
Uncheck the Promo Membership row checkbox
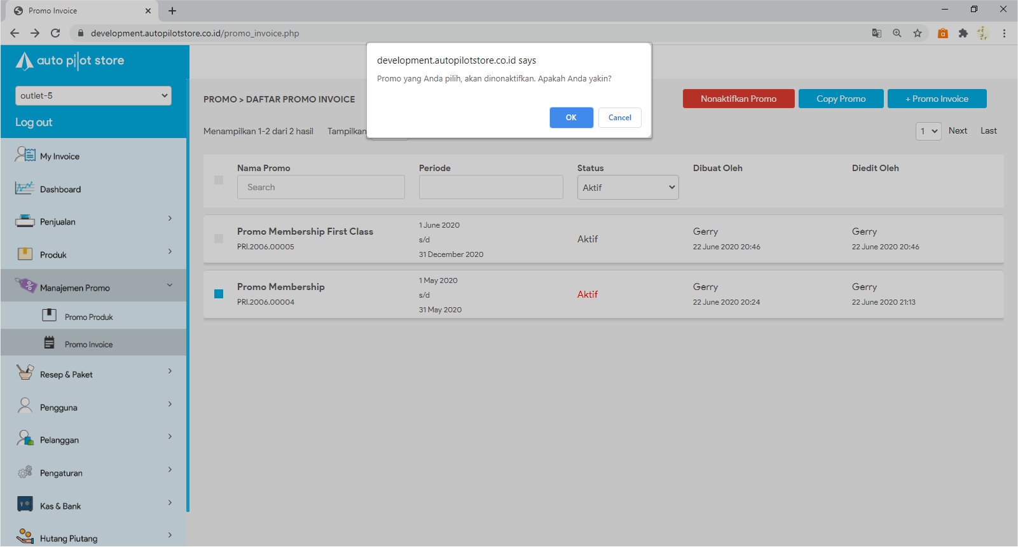pyautogui.click(x=219, y=294)
